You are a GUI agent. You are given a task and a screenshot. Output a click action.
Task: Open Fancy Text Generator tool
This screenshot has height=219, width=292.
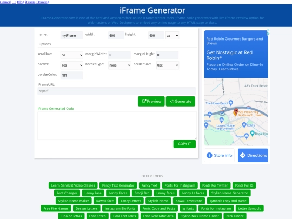pos(118,185)
